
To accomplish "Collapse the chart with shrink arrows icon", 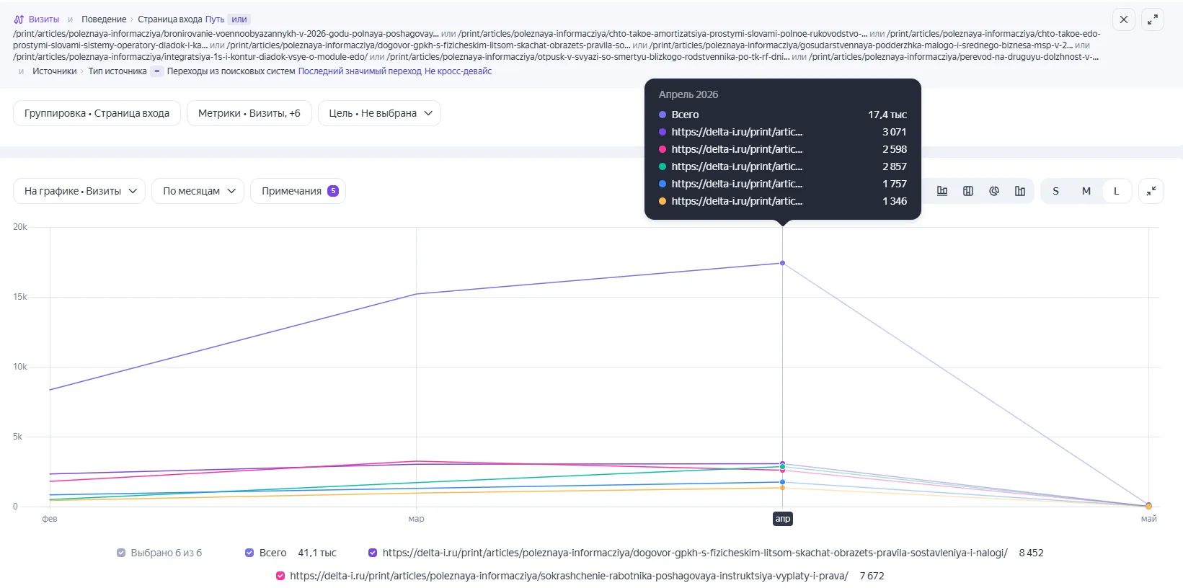I will pos(1151,191).
